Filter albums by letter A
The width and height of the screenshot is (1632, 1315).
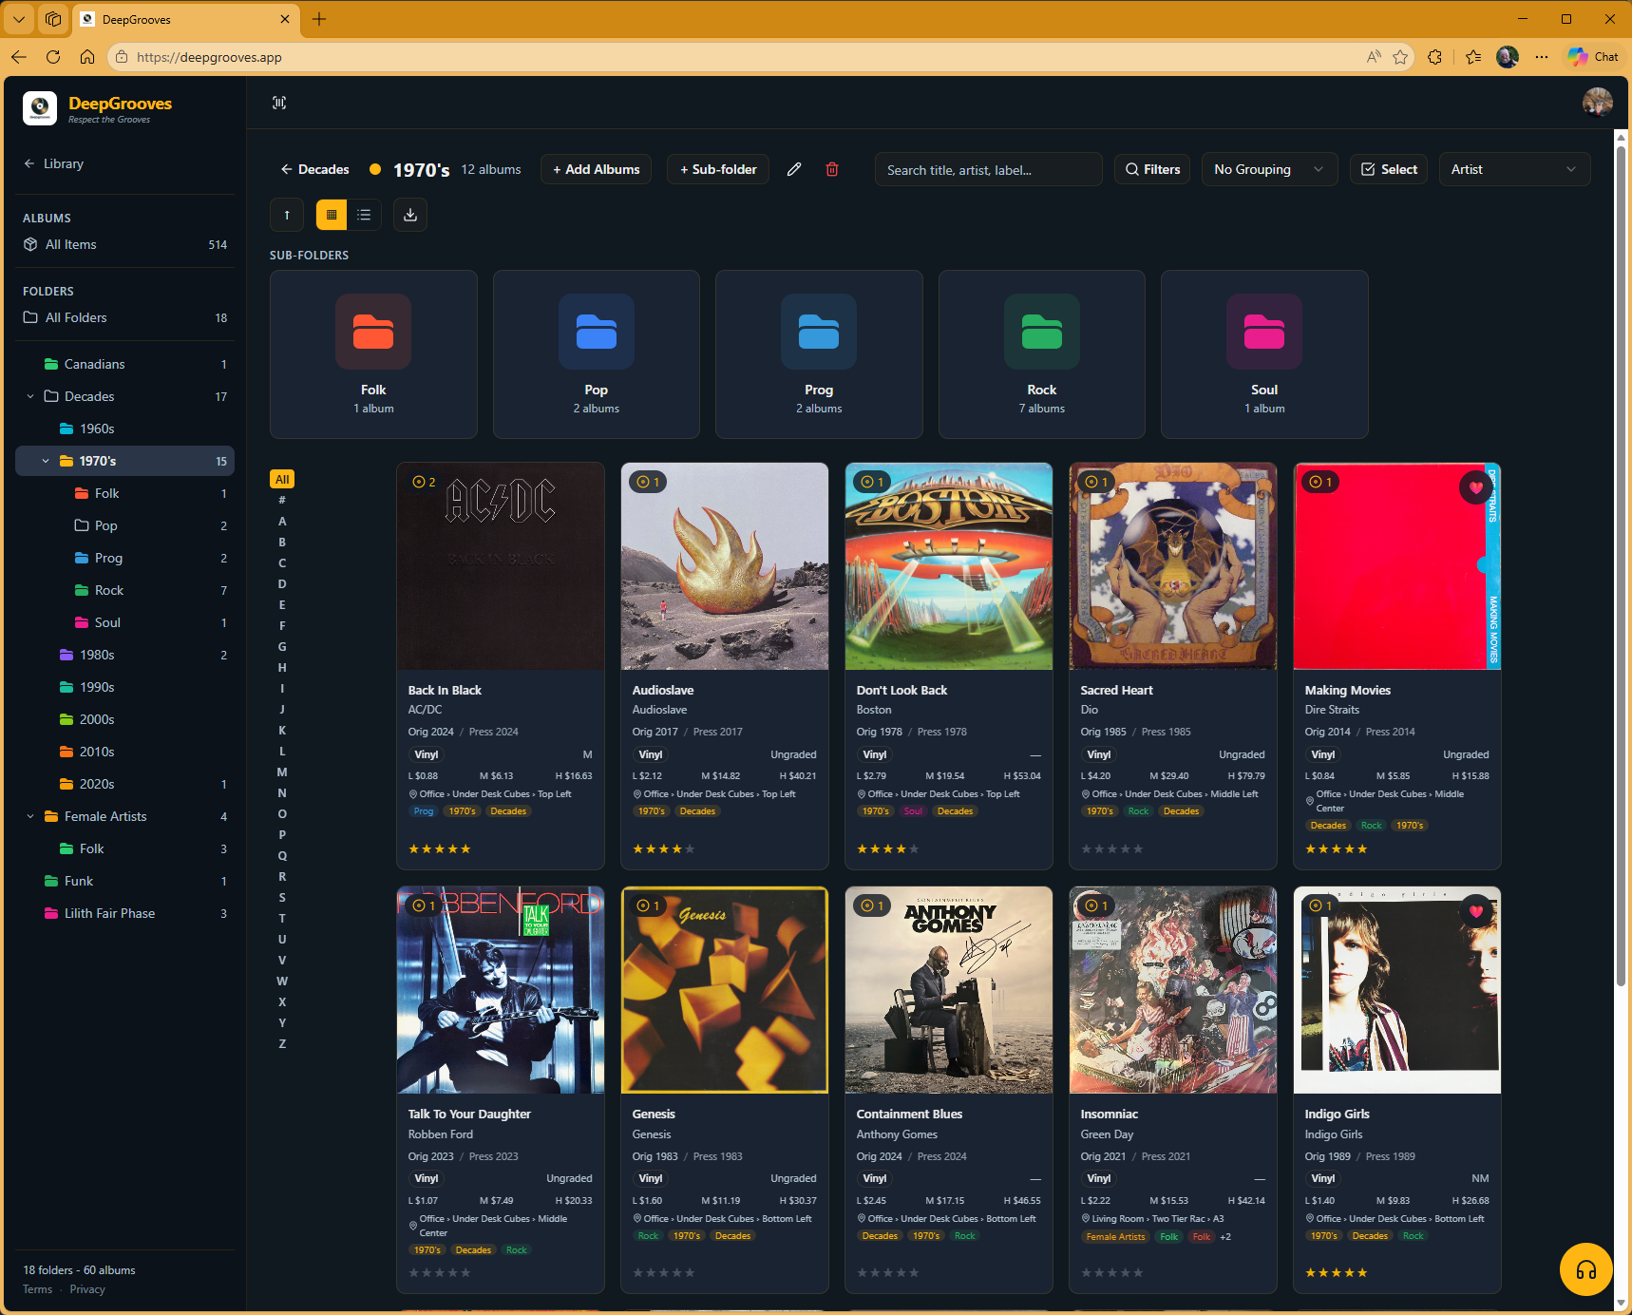click(x=282, y=521)
